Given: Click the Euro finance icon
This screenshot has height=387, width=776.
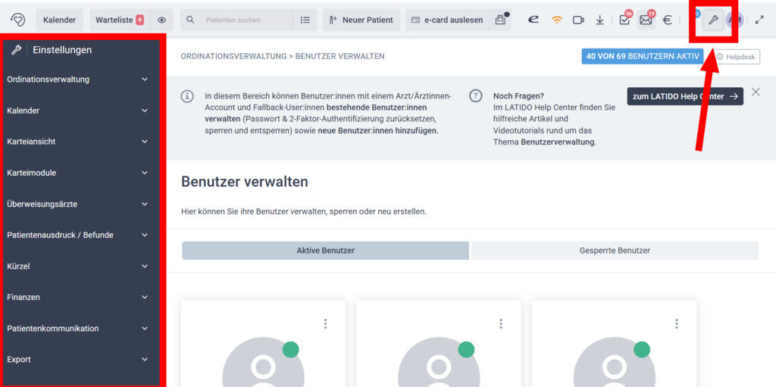Looking at the screenshot, I should pos(667,20).
